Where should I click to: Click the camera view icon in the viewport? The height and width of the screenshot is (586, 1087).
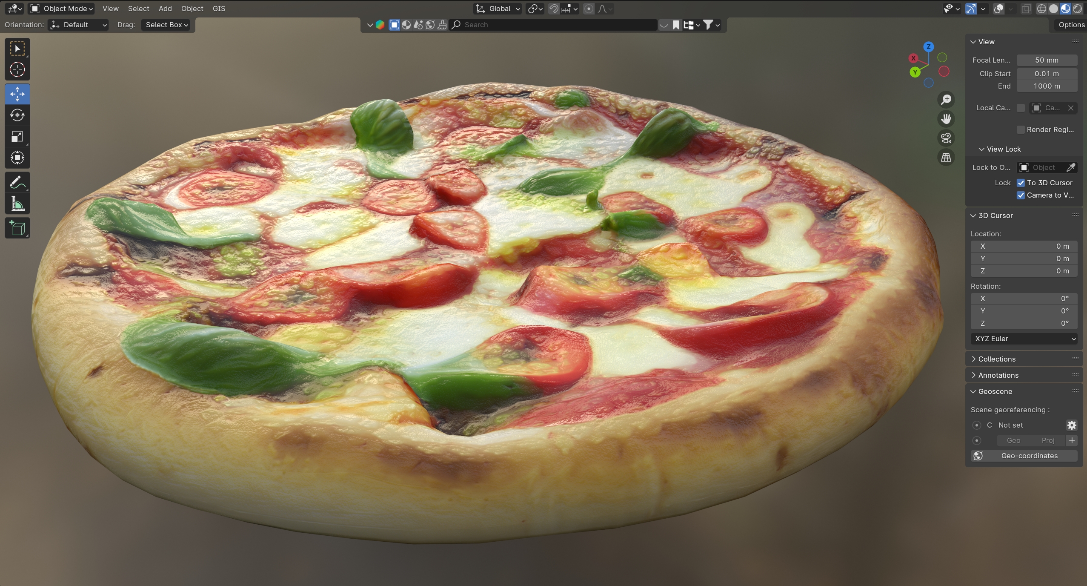(x=946, y=138)
